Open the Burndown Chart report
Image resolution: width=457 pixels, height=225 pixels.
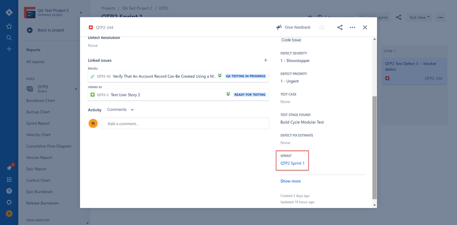[41, 100]
